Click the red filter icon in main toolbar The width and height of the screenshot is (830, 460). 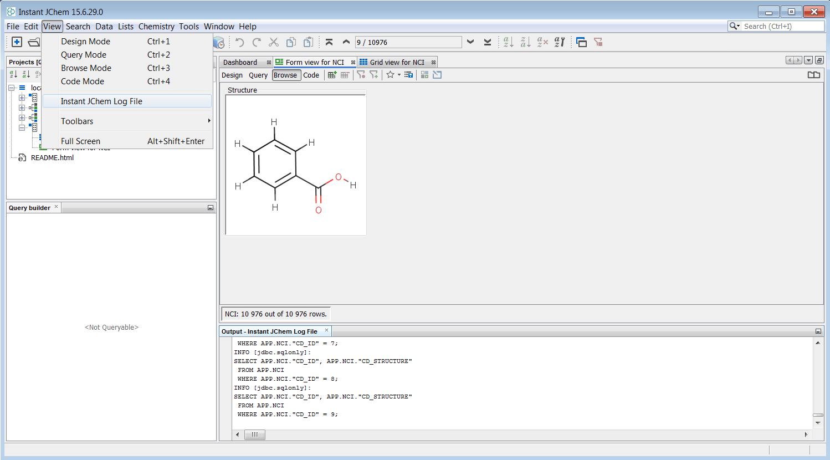click(598, 42)
